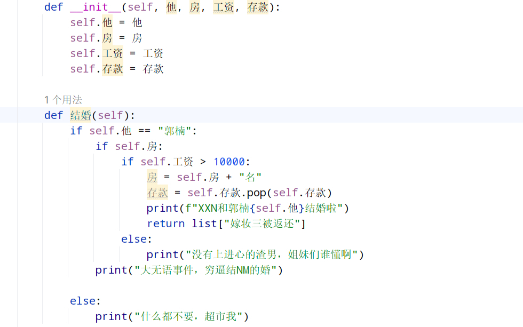Click the line 'self.房 = 房'
The image size is (523, 327).
[106, 38]
